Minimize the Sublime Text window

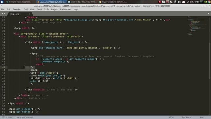[202, 6]
